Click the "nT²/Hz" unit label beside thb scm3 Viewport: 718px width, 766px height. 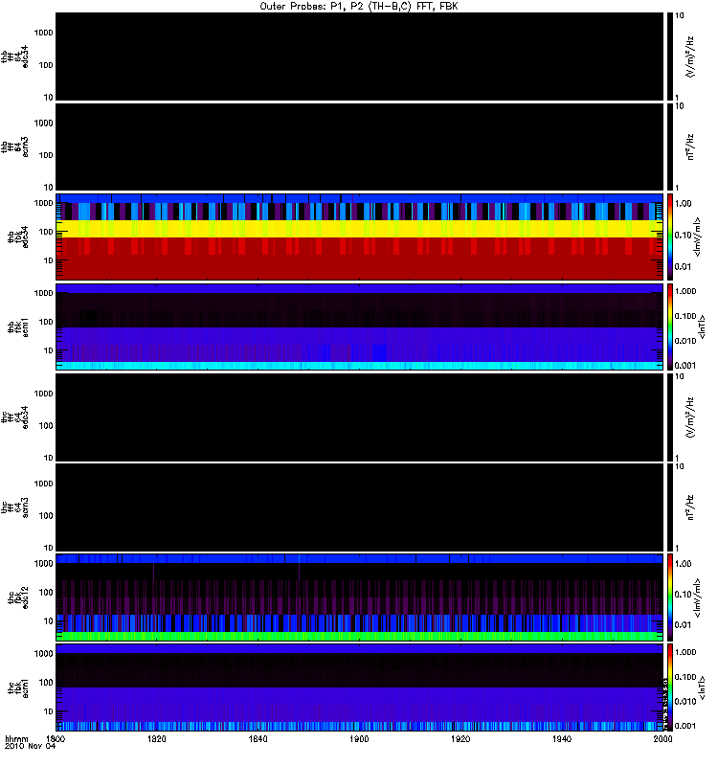tap(690, 146)
